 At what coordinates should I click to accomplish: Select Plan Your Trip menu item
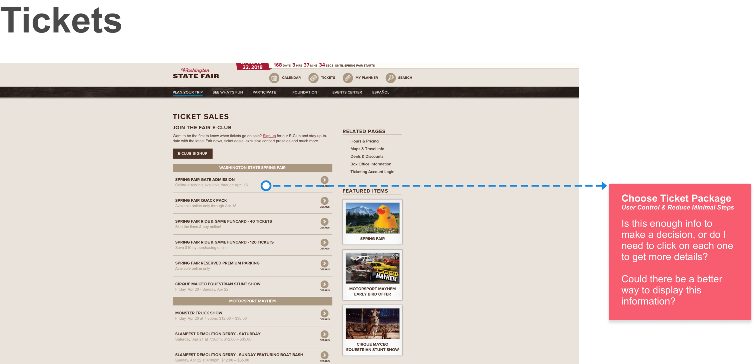pyautogui.click(x=188, y=93)
